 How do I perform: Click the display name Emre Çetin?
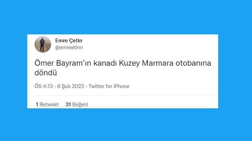(69, 41)
